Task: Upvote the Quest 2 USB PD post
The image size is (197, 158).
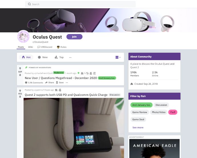Action: click(20, 90)
